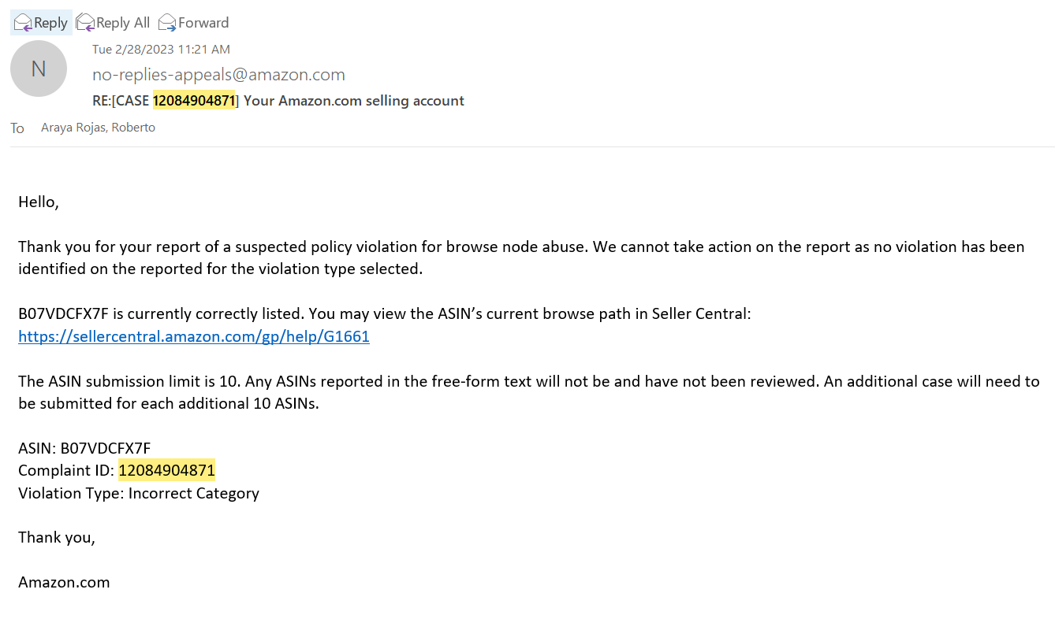Select the Reply button label
This screenshot has width=1055, height=619.
50,23
